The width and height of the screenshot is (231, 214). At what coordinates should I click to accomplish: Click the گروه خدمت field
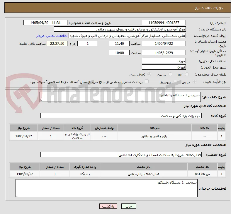121,155
